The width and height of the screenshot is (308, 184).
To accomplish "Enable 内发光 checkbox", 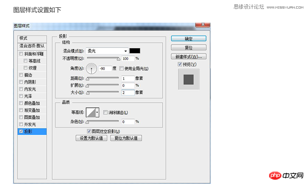I will 21,89.
